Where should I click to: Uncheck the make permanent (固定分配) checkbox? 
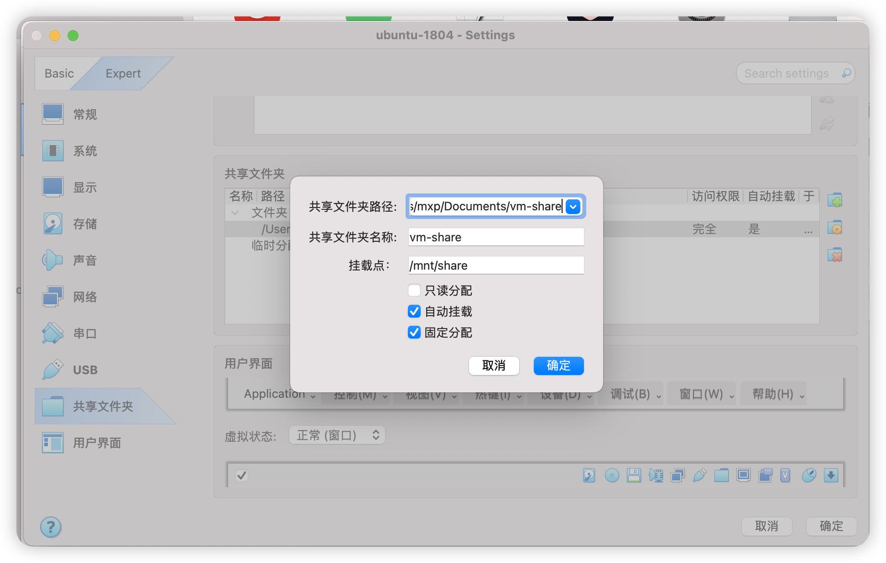coord(414,332)
